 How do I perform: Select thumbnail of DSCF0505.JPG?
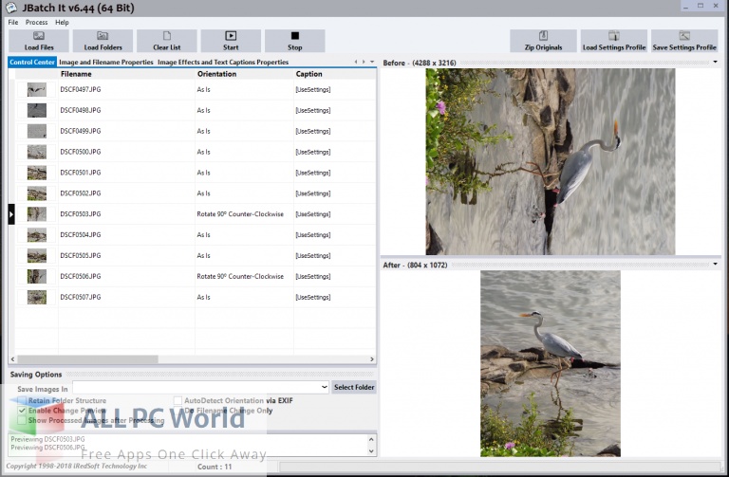(37, 255)
